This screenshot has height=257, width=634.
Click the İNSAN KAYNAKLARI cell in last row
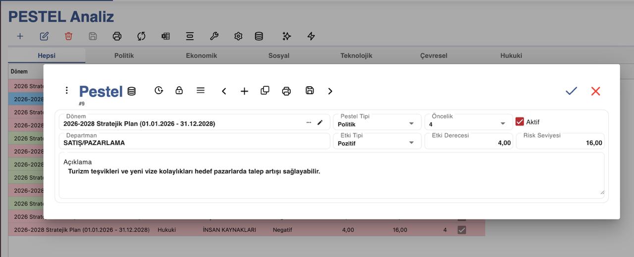click(x=229, y=230)
